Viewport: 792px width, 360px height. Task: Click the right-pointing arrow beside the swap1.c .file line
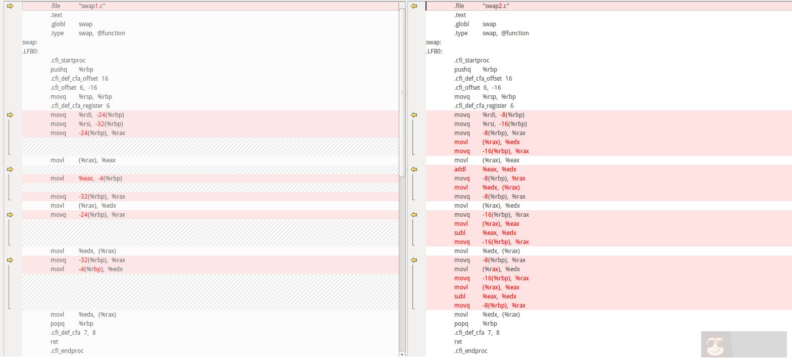[x=10, y=6]
